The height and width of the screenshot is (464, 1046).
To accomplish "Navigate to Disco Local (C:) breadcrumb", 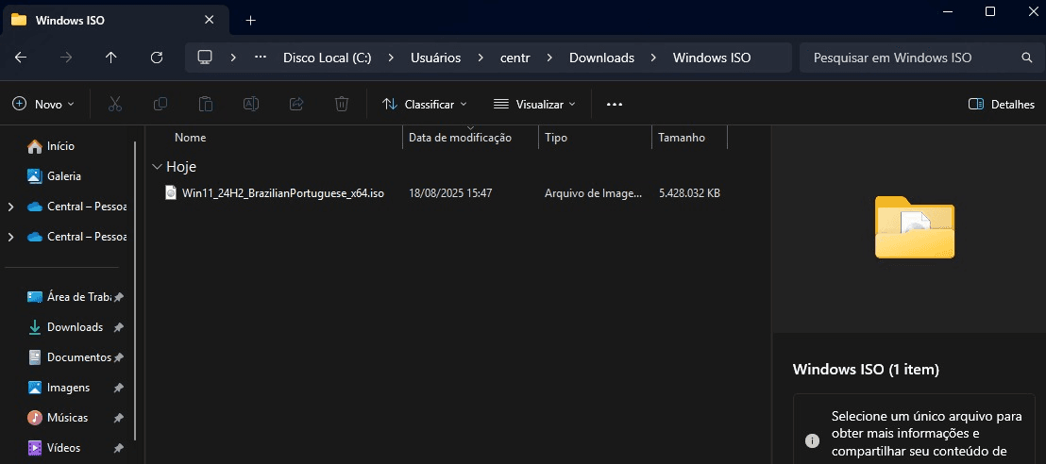I will 327,58.
